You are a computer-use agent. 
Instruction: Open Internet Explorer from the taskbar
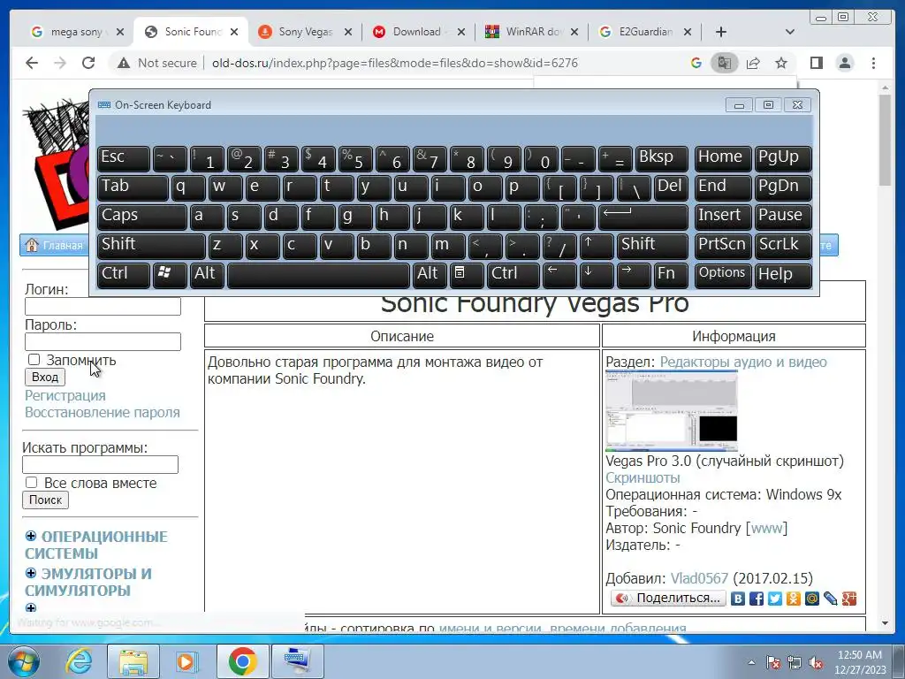79,661
